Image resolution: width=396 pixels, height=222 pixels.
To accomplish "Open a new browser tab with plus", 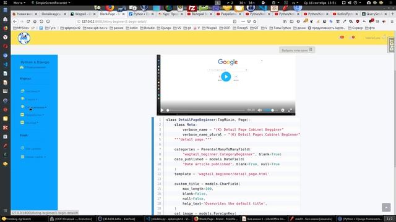I will click(392, 14).
